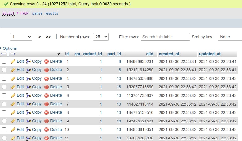Expand the Sort by key dropdown
Screen dimensions: 242x141
[230, 37]
